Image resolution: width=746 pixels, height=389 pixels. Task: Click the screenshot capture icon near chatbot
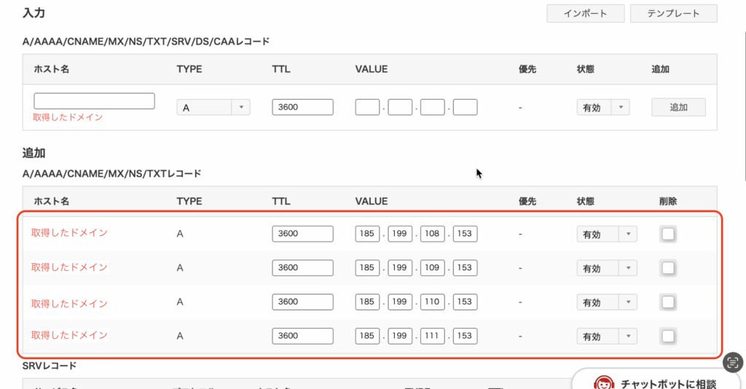click(734, 362)
